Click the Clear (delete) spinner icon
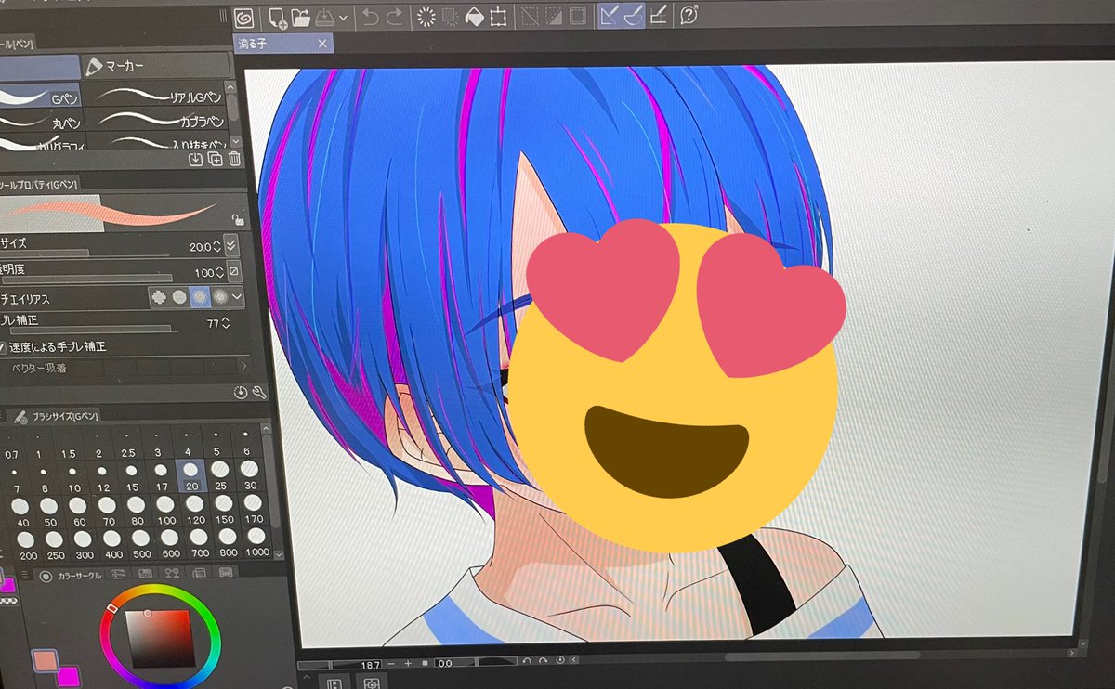 [426, 16]
